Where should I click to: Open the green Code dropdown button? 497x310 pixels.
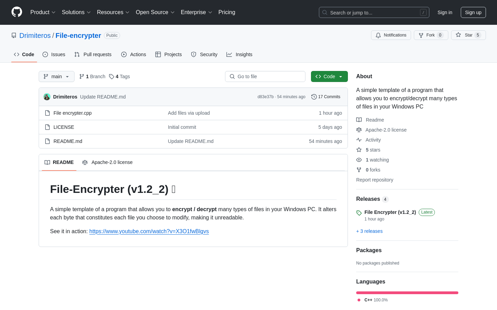tap(329, 76)
